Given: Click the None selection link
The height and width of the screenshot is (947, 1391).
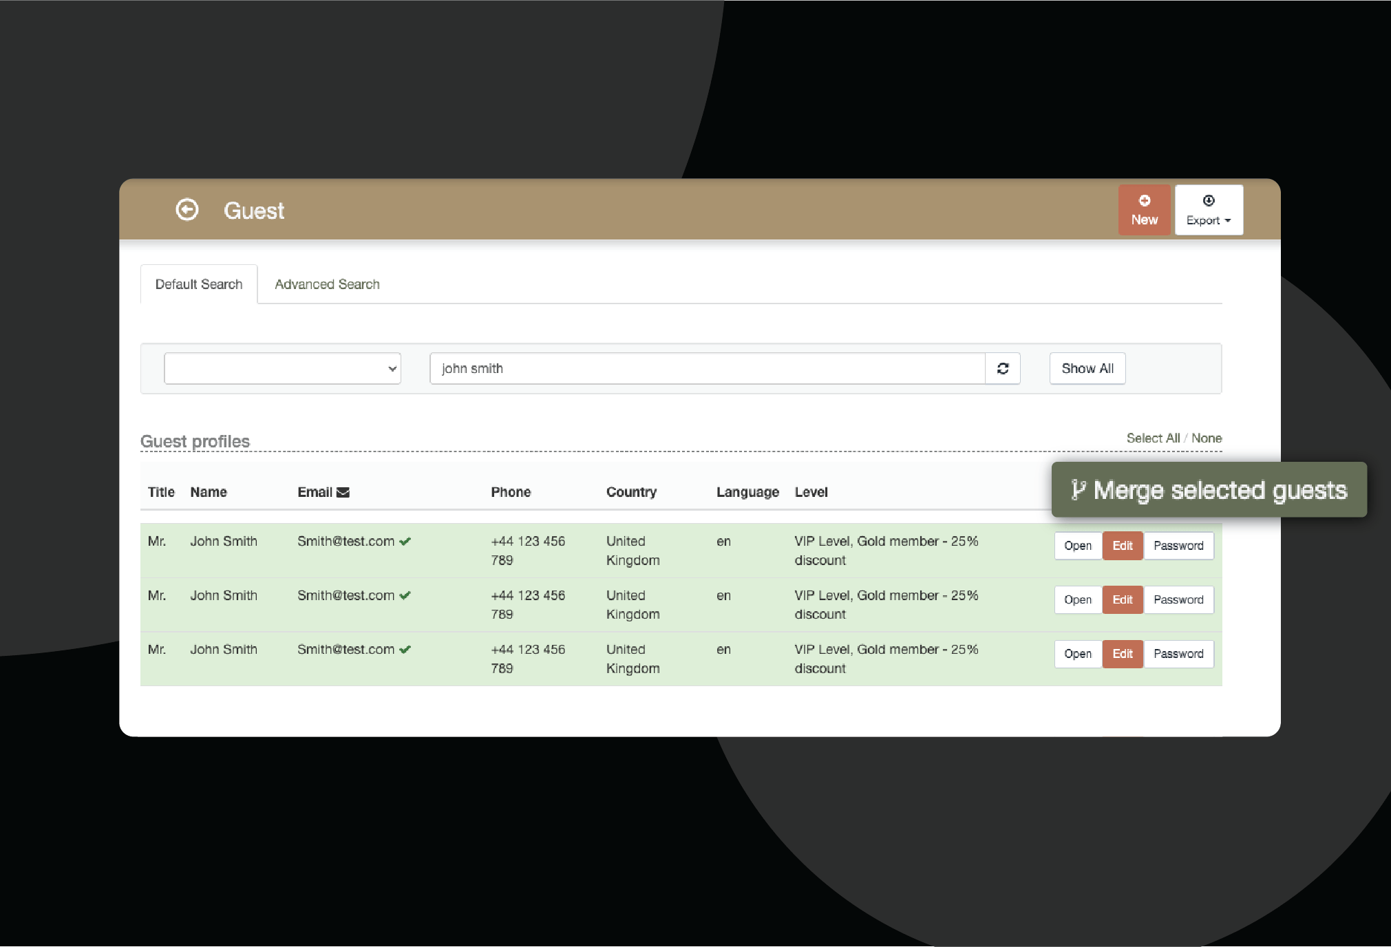Looking at the screenshot, I should tap(1207, 438).
